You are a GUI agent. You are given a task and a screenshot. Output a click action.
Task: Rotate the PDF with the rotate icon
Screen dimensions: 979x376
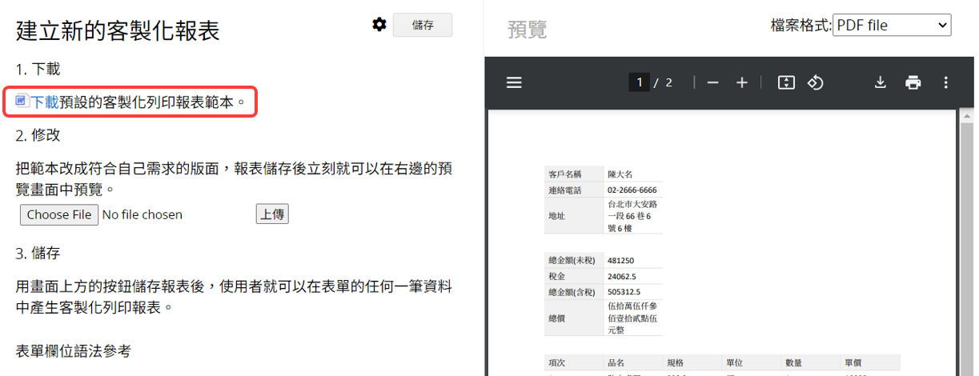click(x=815, y=82)
